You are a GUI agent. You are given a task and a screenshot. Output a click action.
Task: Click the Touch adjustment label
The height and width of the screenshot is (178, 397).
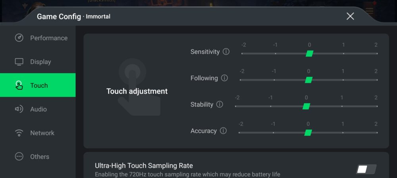click(x=137, y=91)
